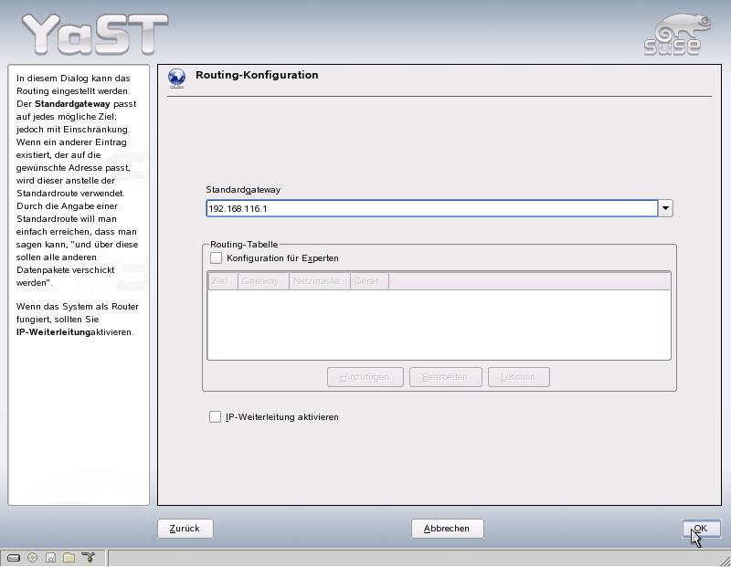Click the folder icon in status bar
Viewport: 731px width, 567px height.
pyautogui.click(x=69, y=557)
